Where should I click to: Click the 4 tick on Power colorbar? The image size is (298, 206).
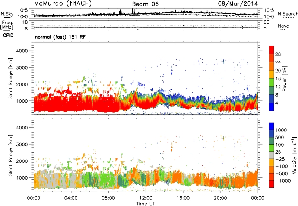click(x=277, y=103)
